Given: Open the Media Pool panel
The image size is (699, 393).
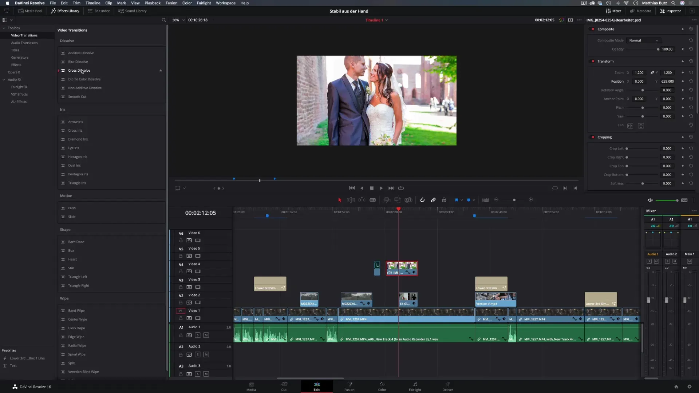Looking at the screenshot, I should pos(30,11).
